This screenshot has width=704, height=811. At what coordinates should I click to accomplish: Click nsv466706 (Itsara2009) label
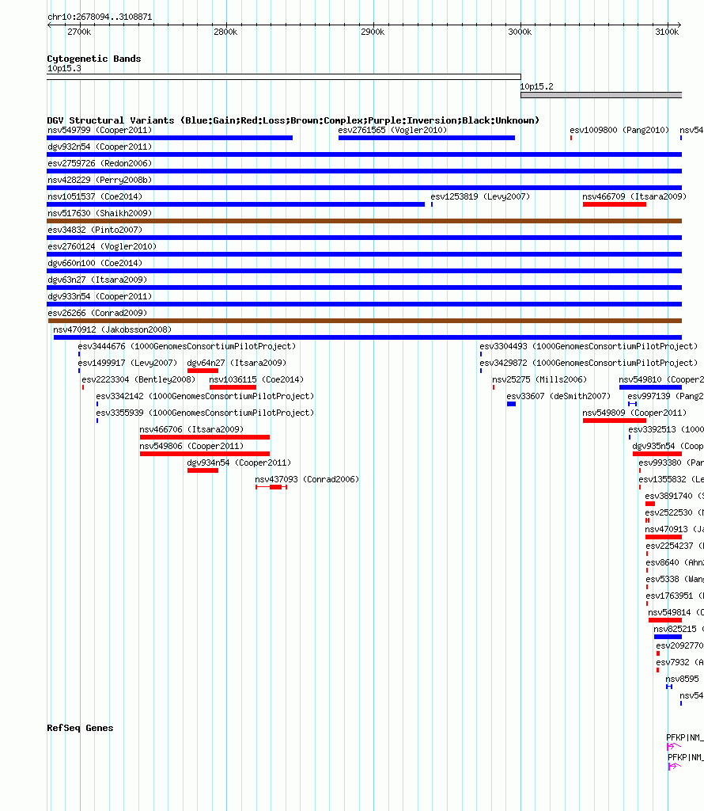click(x=191, y=429)
